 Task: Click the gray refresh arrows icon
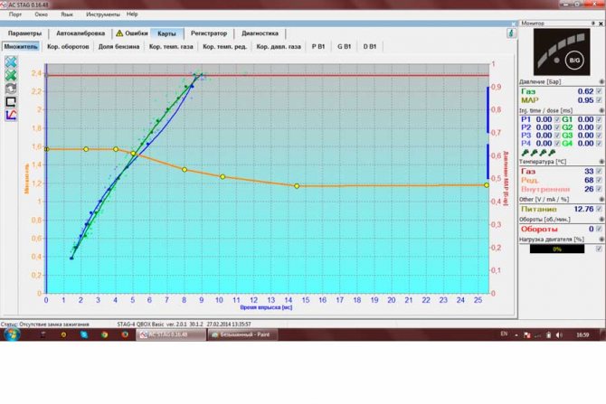(11, 89)
